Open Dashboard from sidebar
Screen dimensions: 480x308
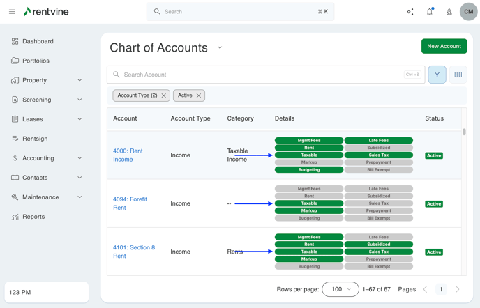[x=38, y=41]
